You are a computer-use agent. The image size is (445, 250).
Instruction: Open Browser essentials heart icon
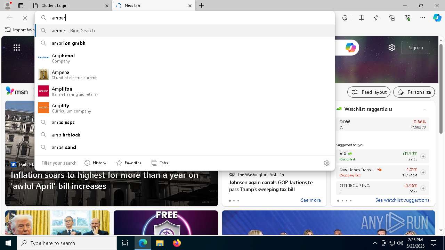(x=407, y=18)
